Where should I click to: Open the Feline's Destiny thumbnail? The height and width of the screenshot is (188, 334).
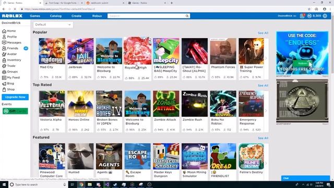click(252, 156)
